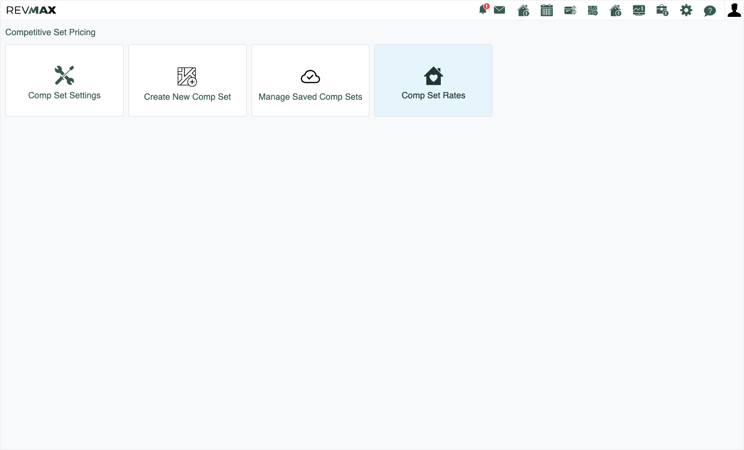Open the monitor with chart icon
Viewport: 744px width, 450px height.
tap(639, 10)
